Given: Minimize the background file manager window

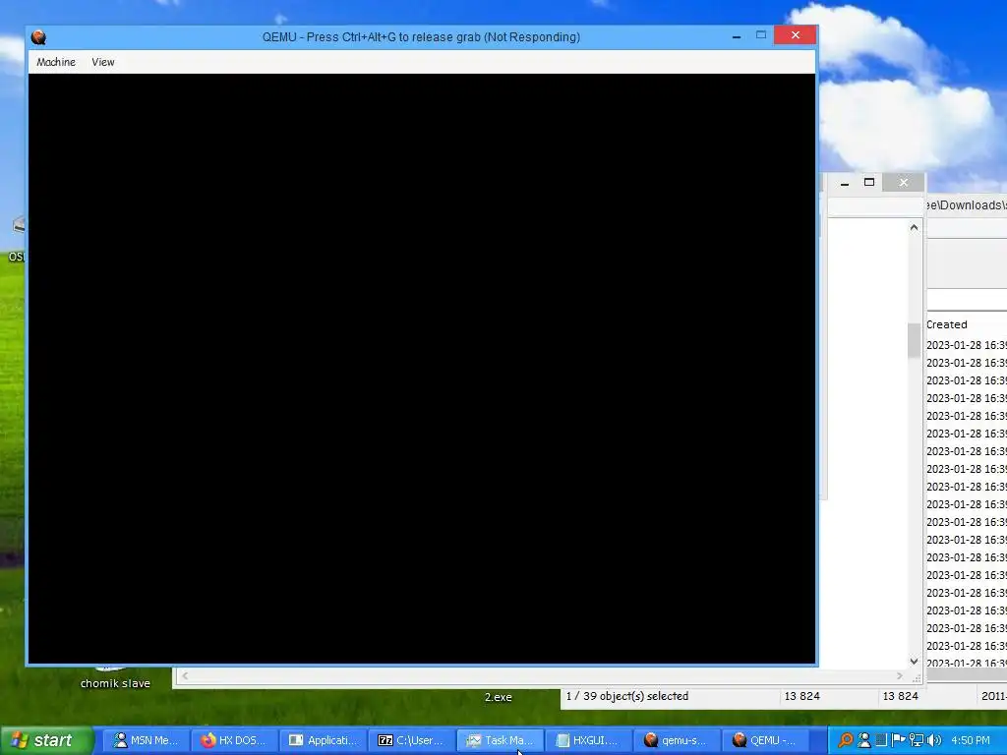Looking at the screenshot, I should 845,183.
